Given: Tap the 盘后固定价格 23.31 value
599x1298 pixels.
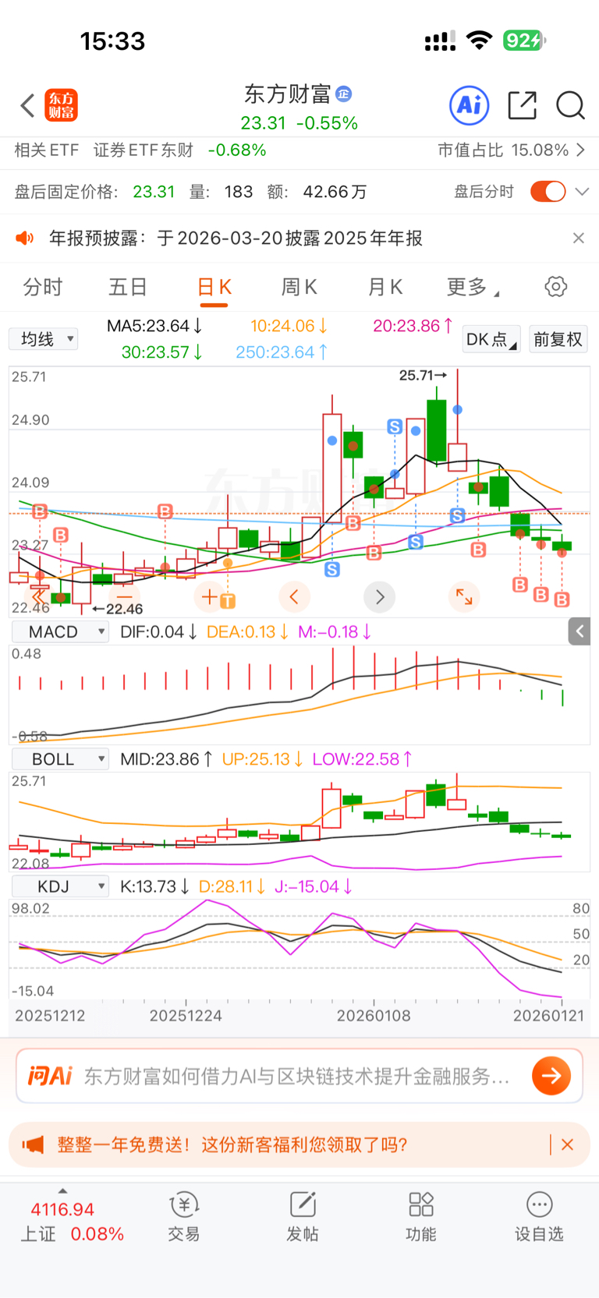Looking at the screenshot, I should (x=154, y=192).
